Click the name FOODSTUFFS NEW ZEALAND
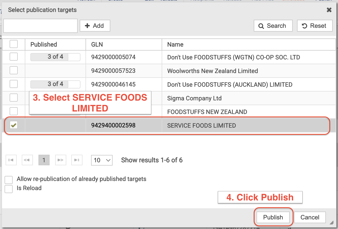The image size is (338, 229). (207, 112)
